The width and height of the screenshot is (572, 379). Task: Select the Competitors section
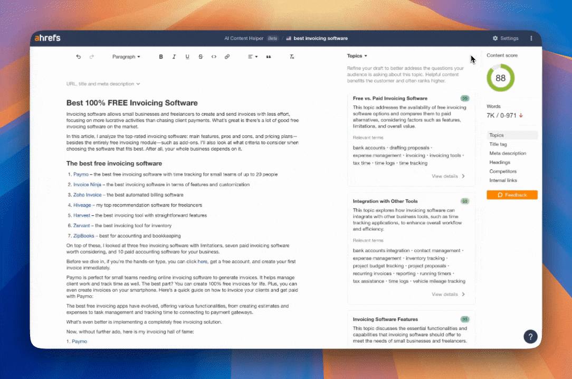click(x=502, y=171)
